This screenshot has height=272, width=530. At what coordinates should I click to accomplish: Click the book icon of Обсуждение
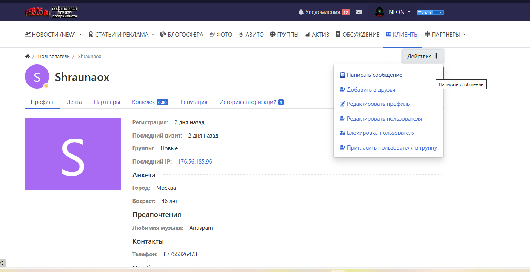tap(338, 34)
